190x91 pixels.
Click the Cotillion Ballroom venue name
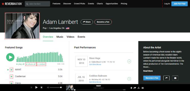pos(98,76)
